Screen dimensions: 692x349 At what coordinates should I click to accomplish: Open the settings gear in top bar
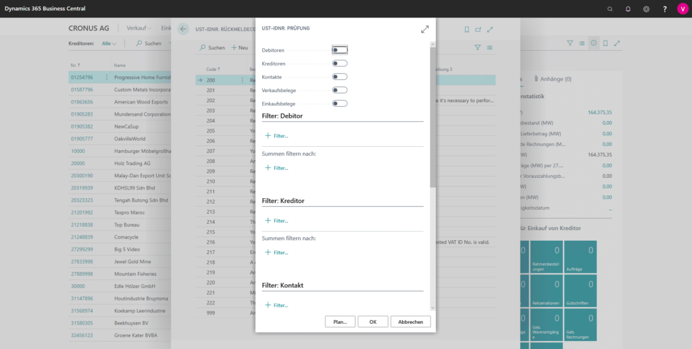coord(646,9)
